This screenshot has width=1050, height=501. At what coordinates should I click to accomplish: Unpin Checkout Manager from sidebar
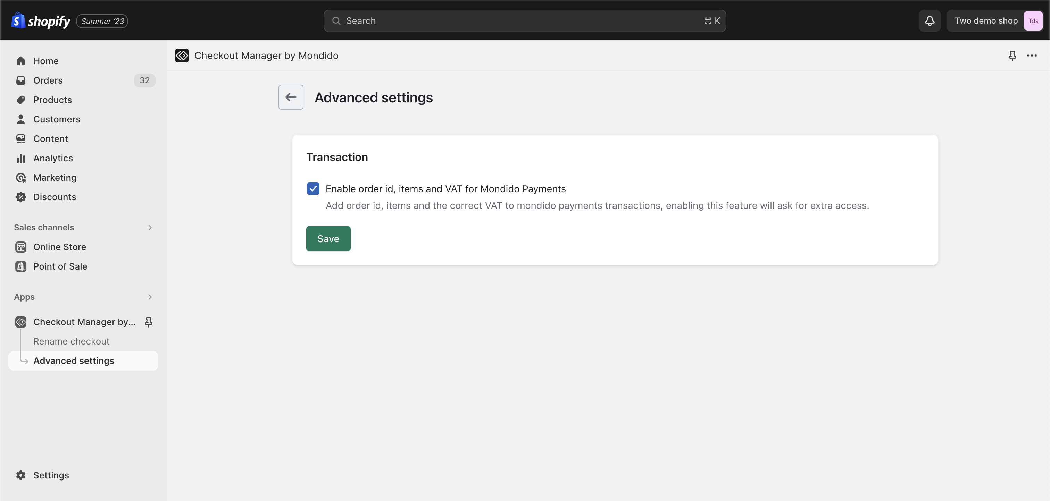pyautogui.click(x=149, y=322)
